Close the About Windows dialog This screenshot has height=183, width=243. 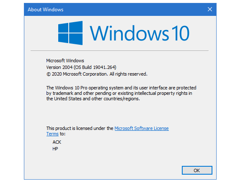point(210,10)
